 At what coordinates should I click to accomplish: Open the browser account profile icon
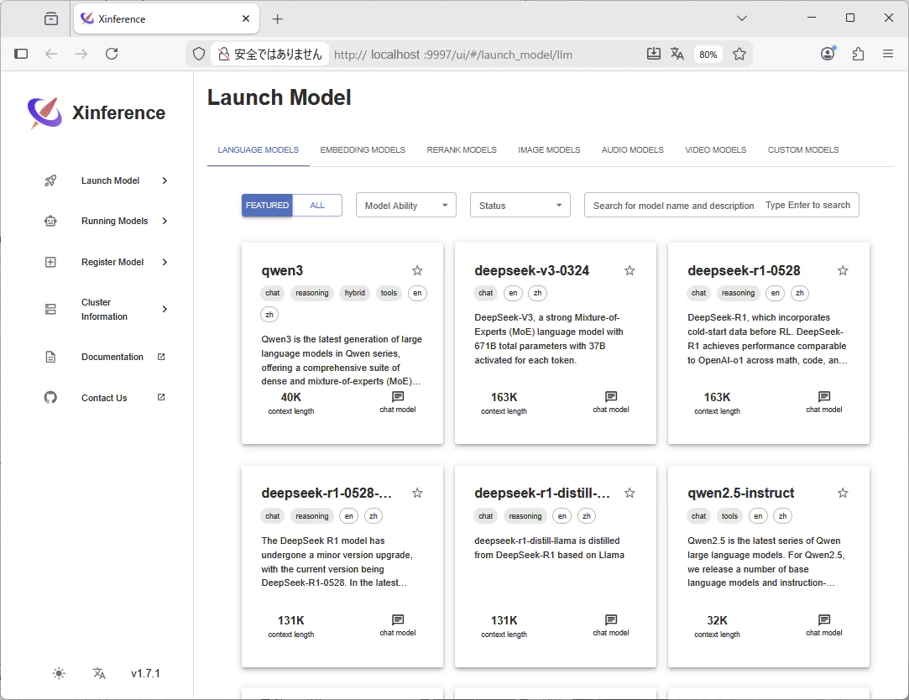tap(828, 54)
